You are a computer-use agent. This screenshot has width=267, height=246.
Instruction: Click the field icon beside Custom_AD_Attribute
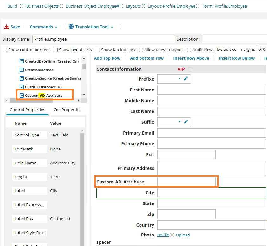(21, 95)
